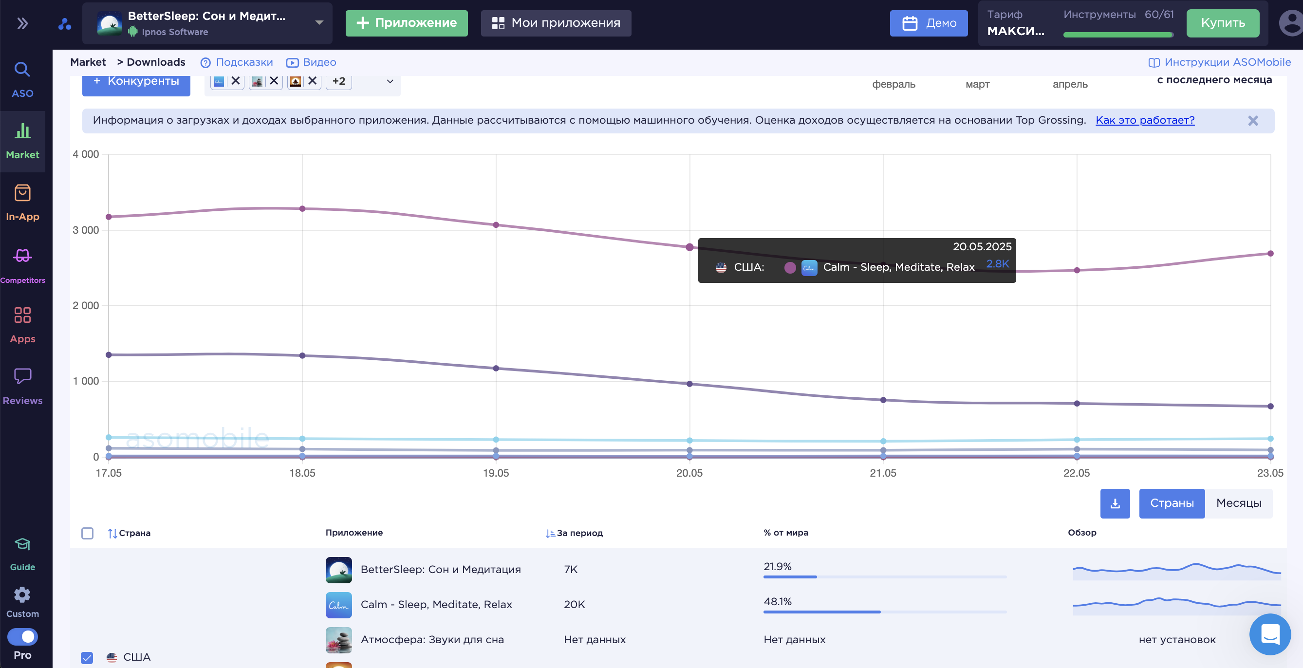Click the март month label
The height and width of the screenshot is (668, 1303).
[977, 84]
